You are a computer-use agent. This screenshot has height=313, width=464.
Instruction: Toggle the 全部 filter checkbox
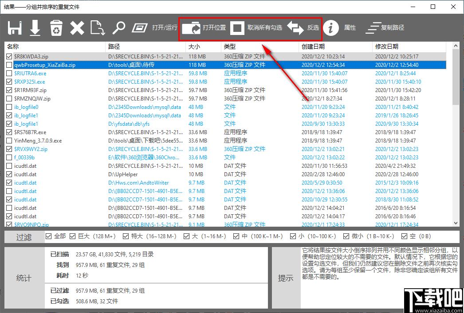[48, 236]
